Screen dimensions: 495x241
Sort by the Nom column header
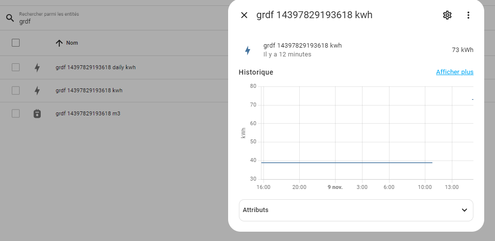pyautogui.click(x=72, y=43)
